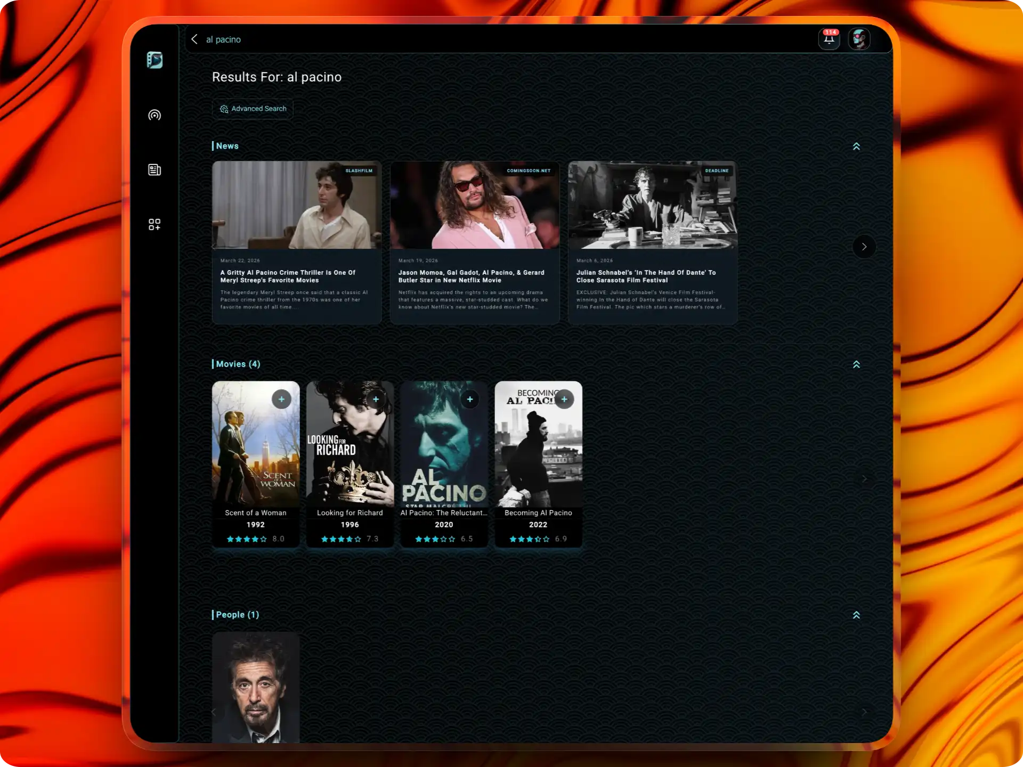
Task: Open the Discover section from the sidebar
Action: (x=155, y=115)
